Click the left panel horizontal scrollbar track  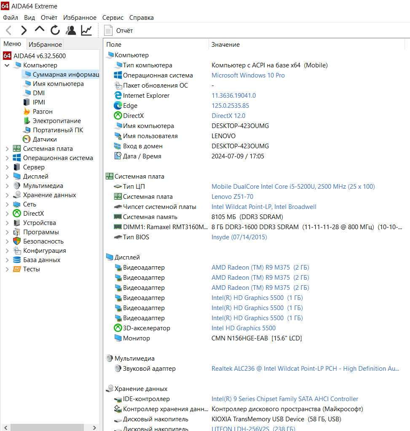pyautogui.click(x=47, y=428)
